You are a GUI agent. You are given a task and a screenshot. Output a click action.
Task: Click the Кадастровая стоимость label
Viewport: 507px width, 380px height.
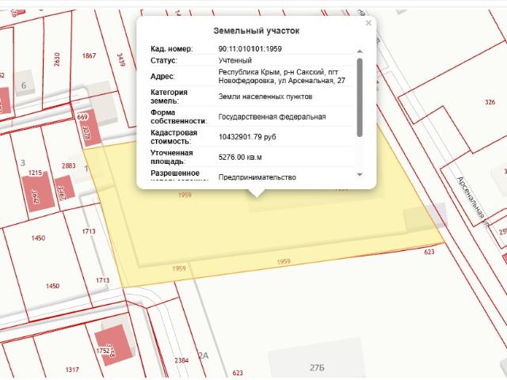coord(173,137)
